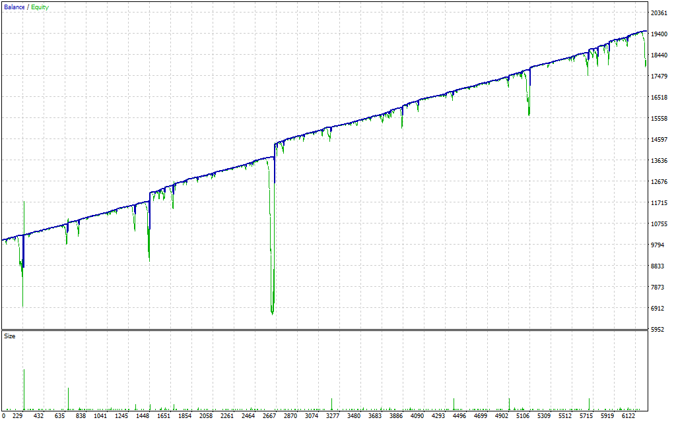Select the 1448 x-axis label

[x=143, y=416]
